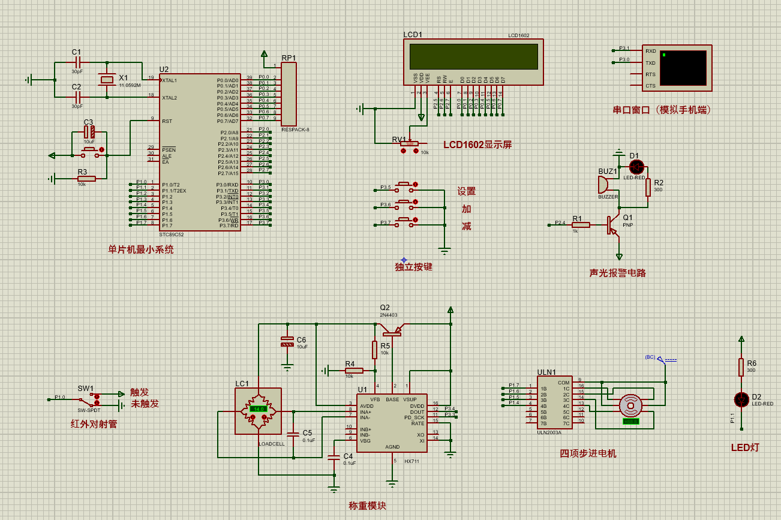The width and height of the screenshot is (781, 520).
Task: Click the 未触发 label beside SW1
Action: pyautogui.click(x=145, y=404)
